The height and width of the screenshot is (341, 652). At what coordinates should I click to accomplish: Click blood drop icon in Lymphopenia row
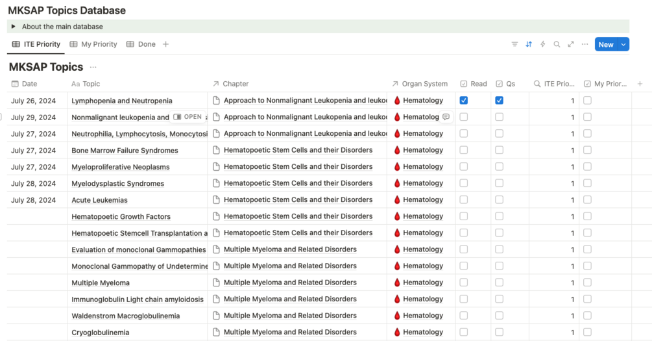(x=397, y=100)
